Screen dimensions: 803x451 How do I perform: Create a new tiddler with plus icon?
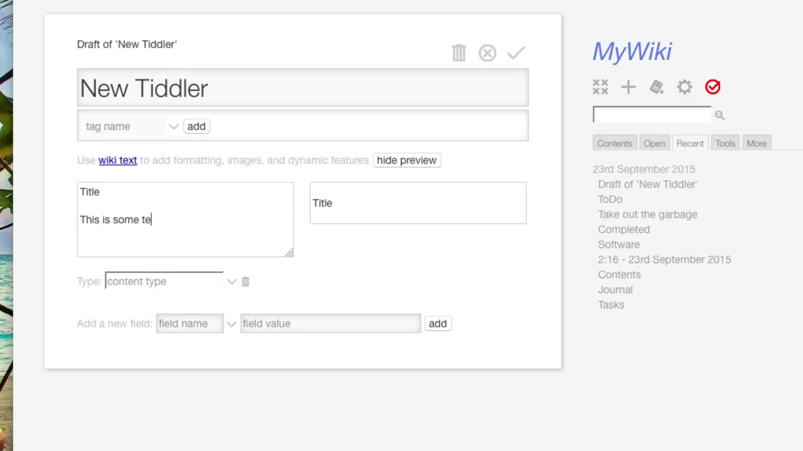pyautogui.click(x=628, y=87)
